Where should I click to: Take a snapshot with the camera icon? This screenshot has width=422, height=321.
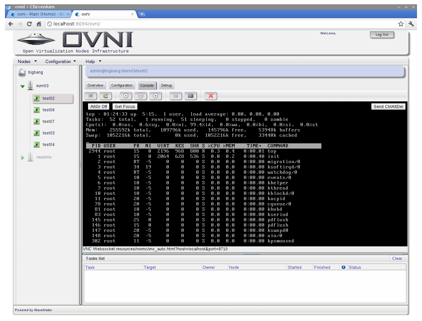191,96
